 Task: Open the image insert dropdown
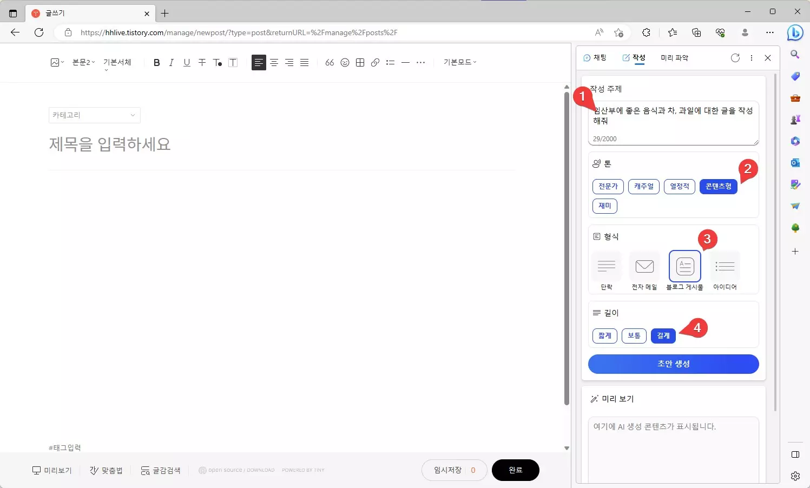tap(57, 63)
